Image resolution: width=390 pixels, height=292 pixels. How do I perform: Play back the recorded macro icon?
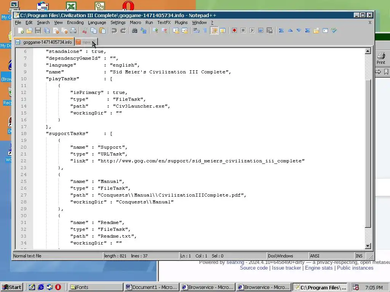[252, 30]
